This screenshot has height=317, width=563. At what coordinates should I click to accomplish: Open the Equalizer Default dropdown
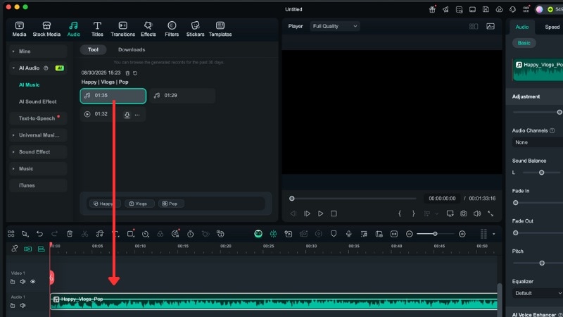[x=538, y=293]
